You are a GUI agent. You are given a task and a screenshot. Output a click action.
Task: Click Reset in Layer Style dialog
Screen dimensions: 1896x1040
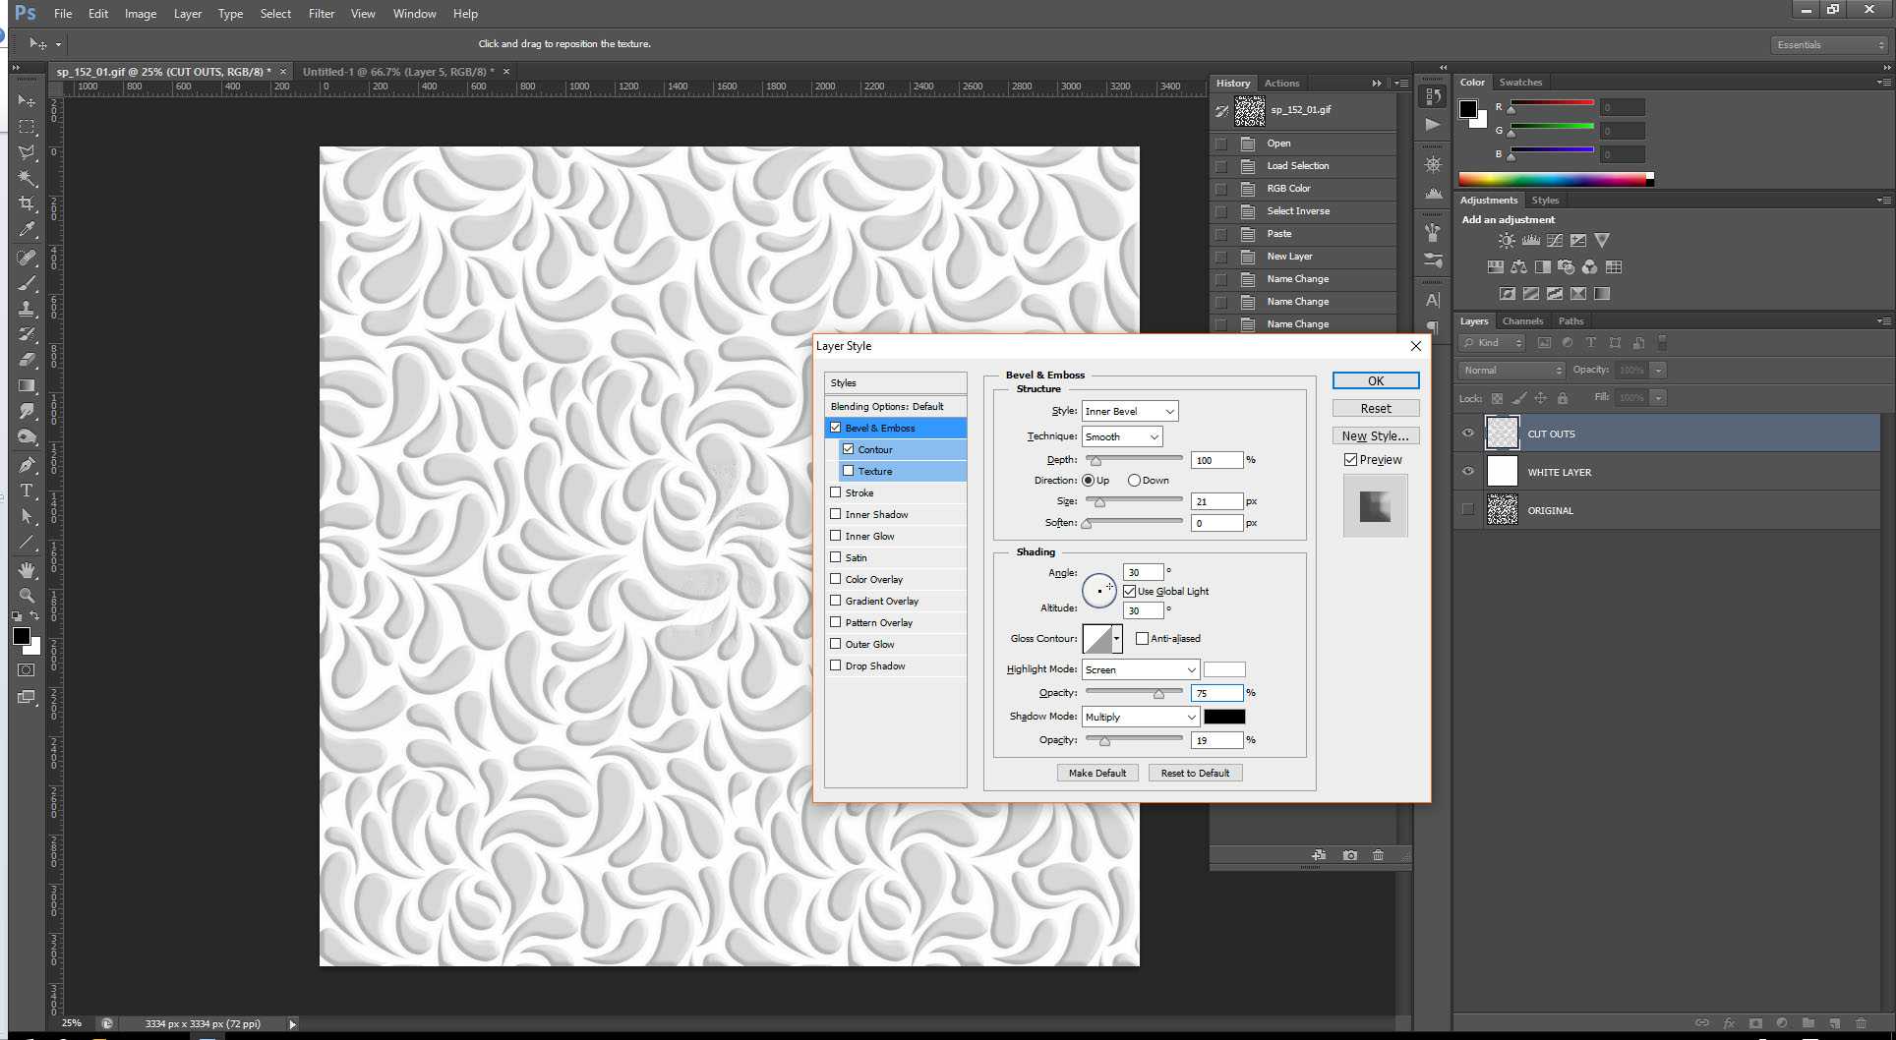coord(1376,408)
